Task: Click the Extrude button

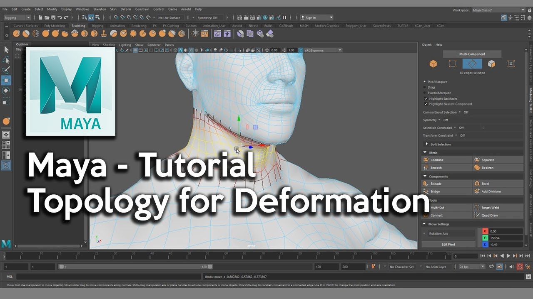Action: [x=447, y=184]
